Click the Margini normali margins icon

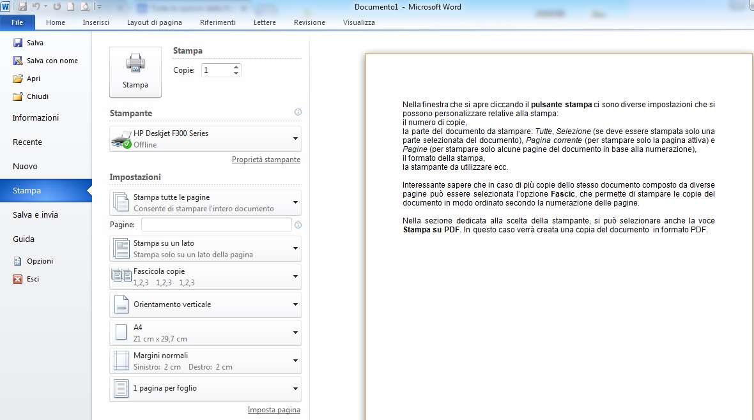point(121,361)
